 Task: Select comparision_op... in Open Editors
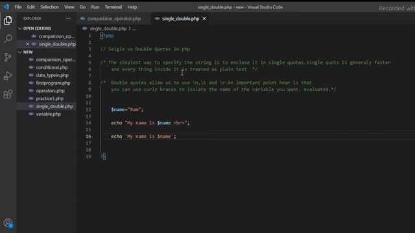click(x=56, y=36)
